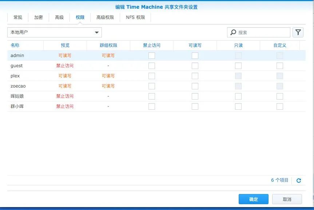Image resolution: width=314 pixels, height=210 pixels.
Task: Check 可读写 for guest
Action: (x=195, y=66)
